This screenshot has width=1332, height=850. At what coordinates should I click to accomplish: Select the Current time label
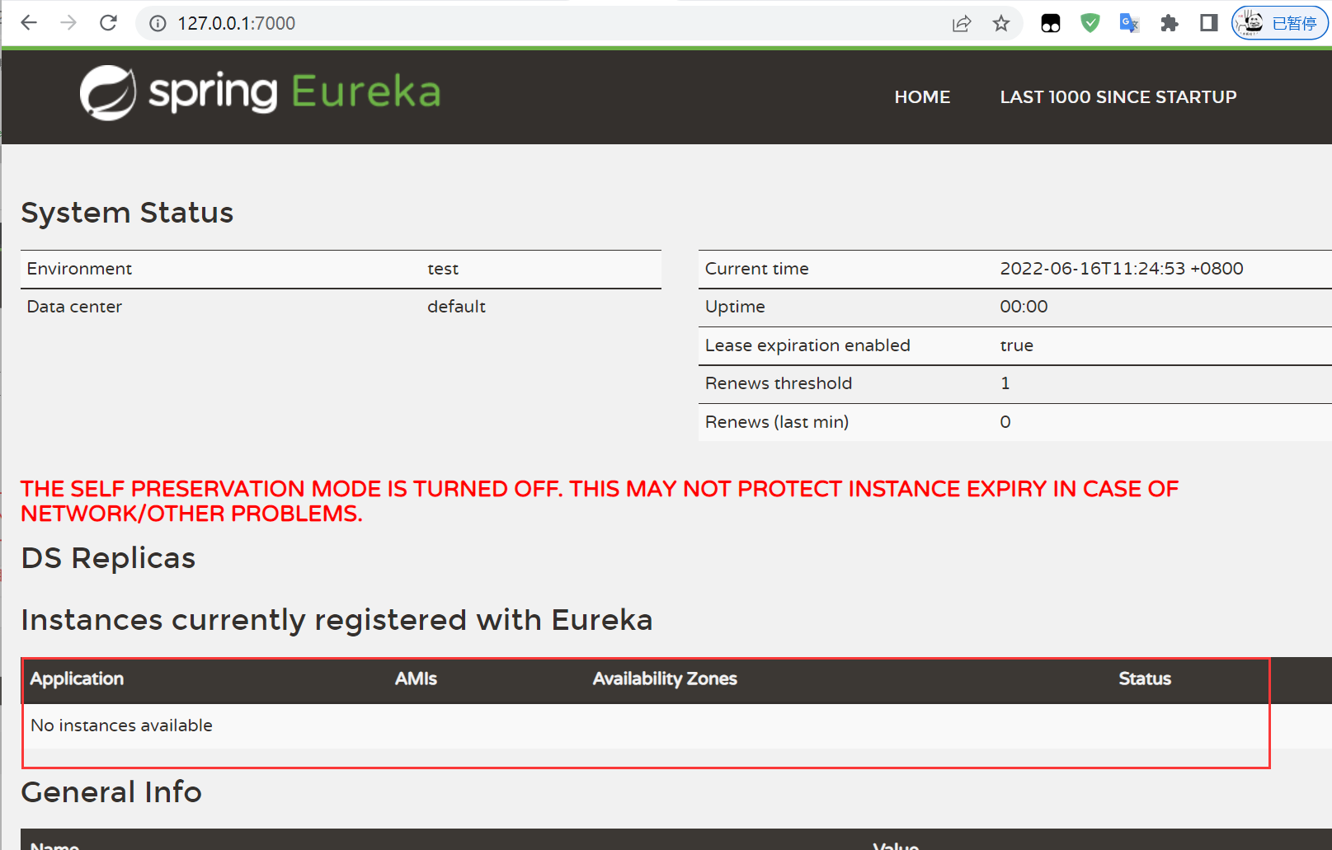click(757, 269)
